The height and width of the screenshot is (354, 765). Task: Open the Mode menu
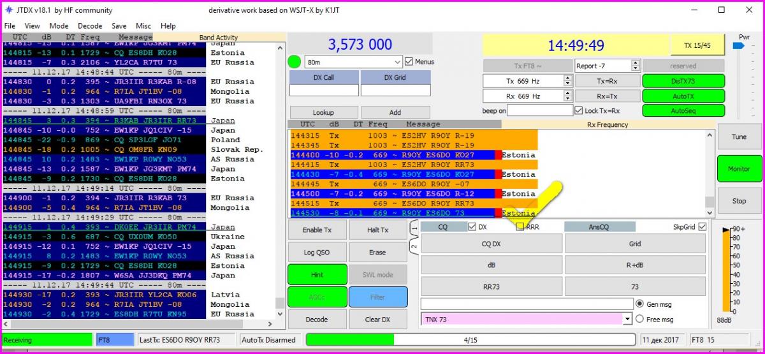click(x=59, y=26)
